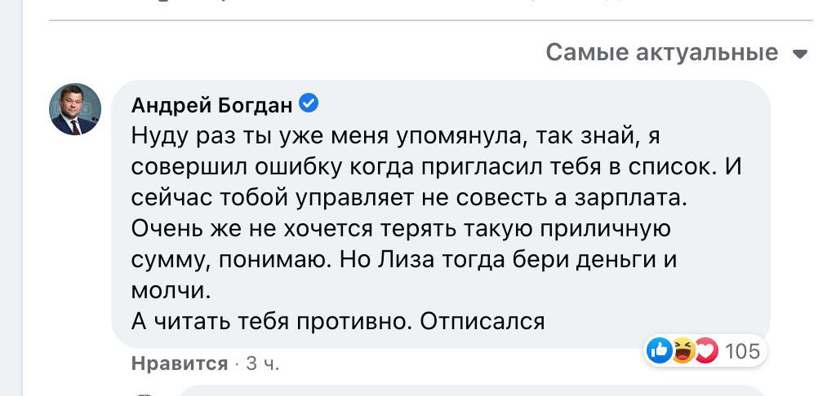
Task: Click the word 'Отписался' in the comment
Action: [482, 321]
